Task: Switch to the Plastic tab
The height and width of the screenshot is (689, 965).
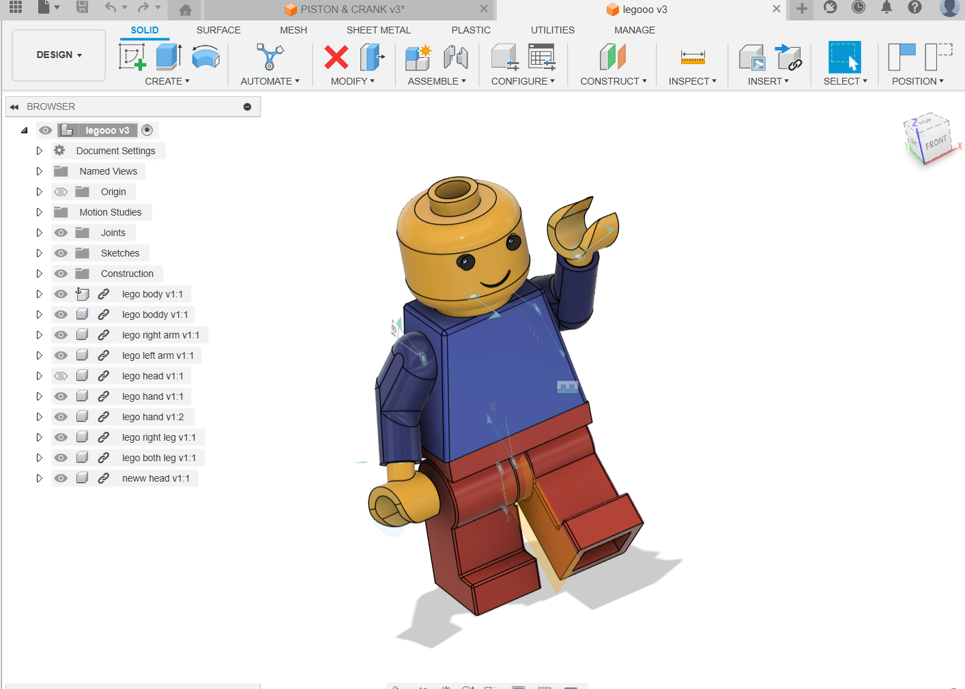Action: (x=471, y=30)
